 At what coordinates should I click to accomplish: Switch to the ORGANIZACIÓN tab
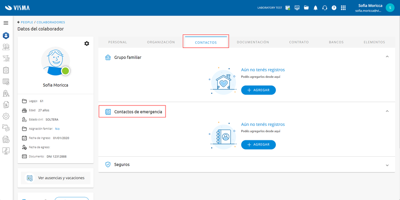161,42
